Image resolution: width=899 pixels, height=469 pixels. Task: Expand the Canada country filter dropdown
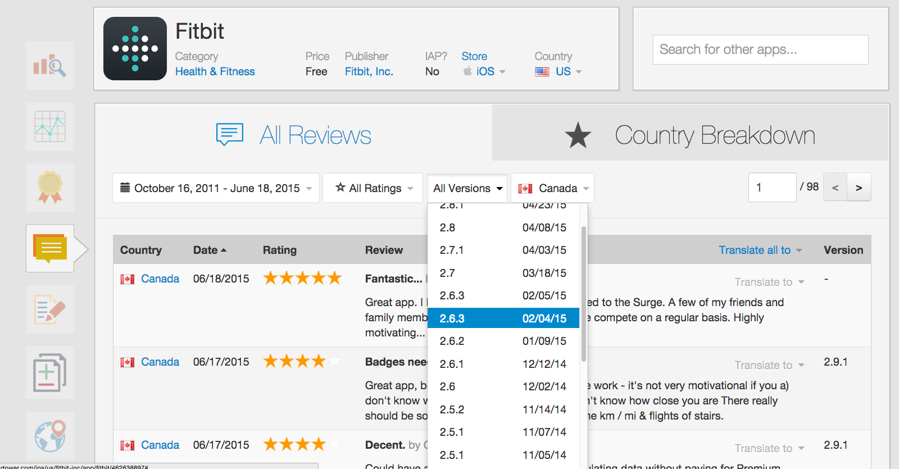pos(553,188)
